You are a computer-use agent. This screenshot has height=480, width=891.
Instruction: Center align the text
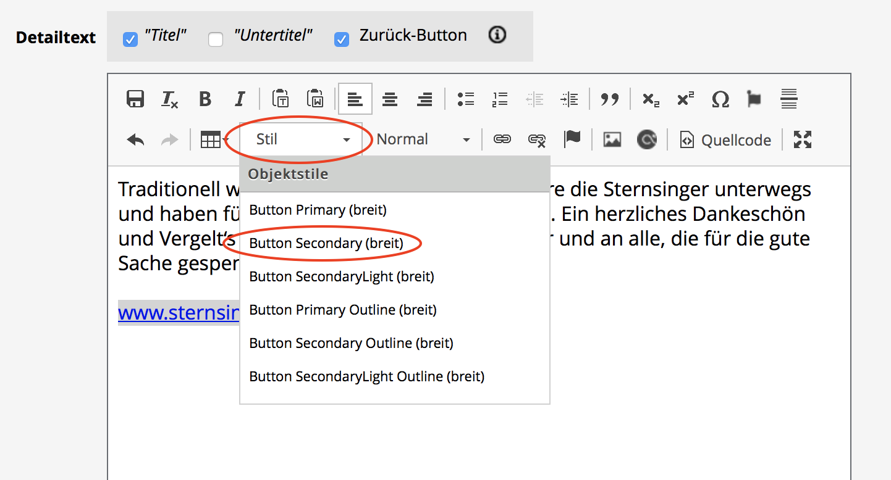[389, 99]
